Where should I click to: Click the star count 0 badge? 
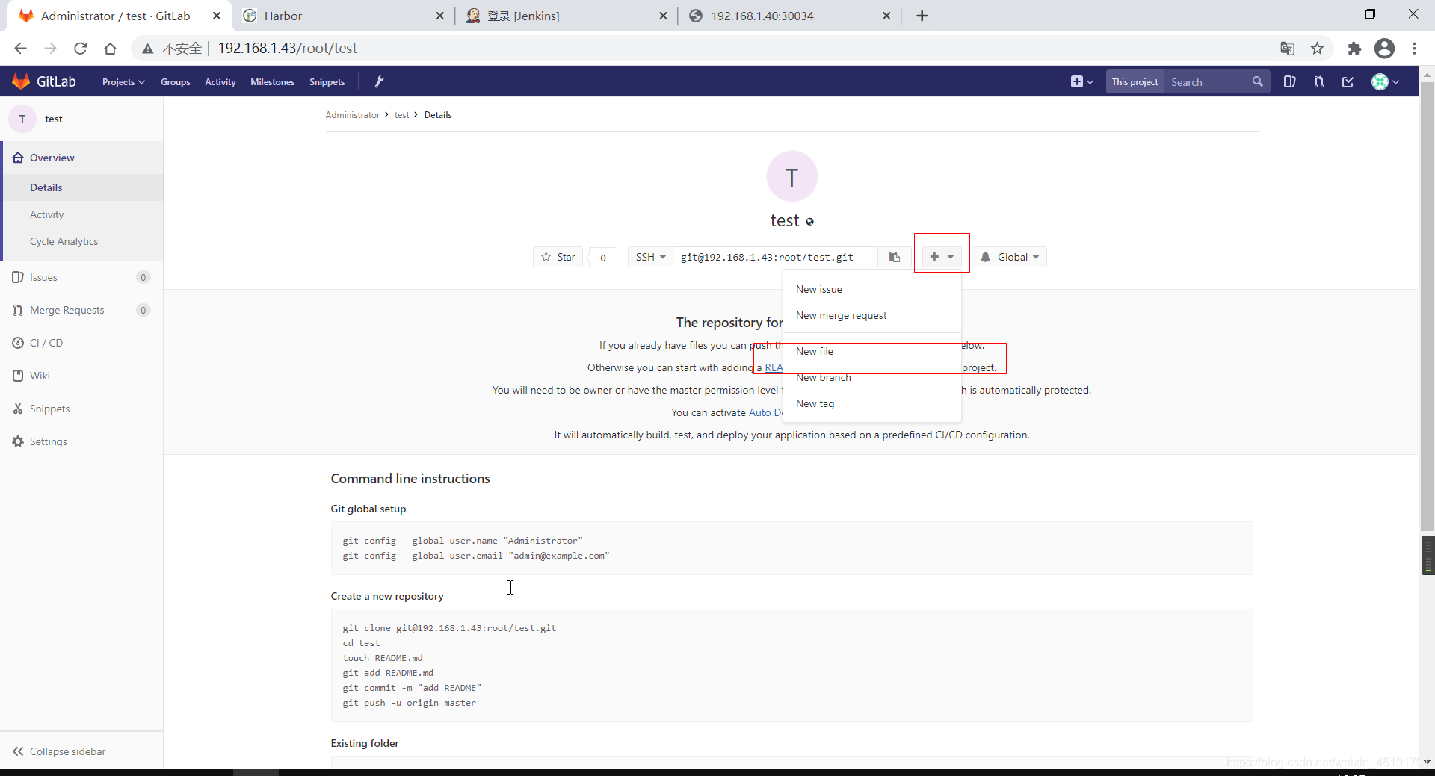pos(602,257)
